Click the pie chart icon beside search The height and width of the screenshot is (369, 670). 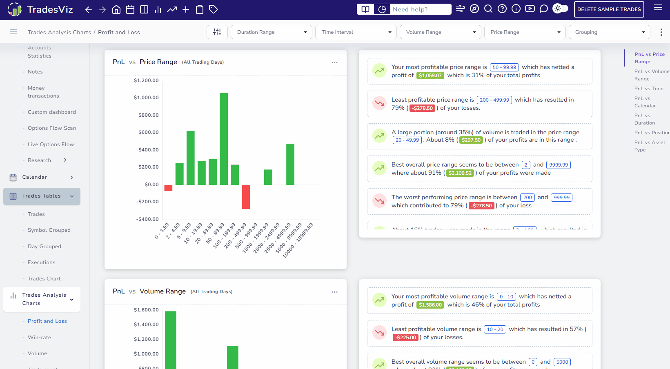coord(382,9)
